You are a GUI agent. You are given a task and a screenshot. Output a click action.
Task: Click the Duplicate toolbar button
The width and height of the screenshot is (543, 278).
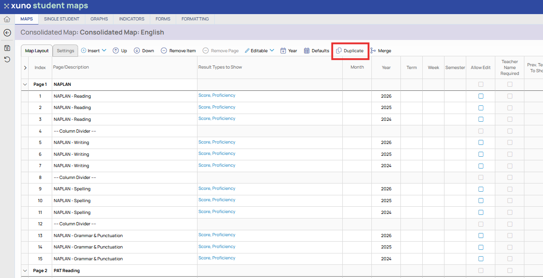tap(350, 50)
